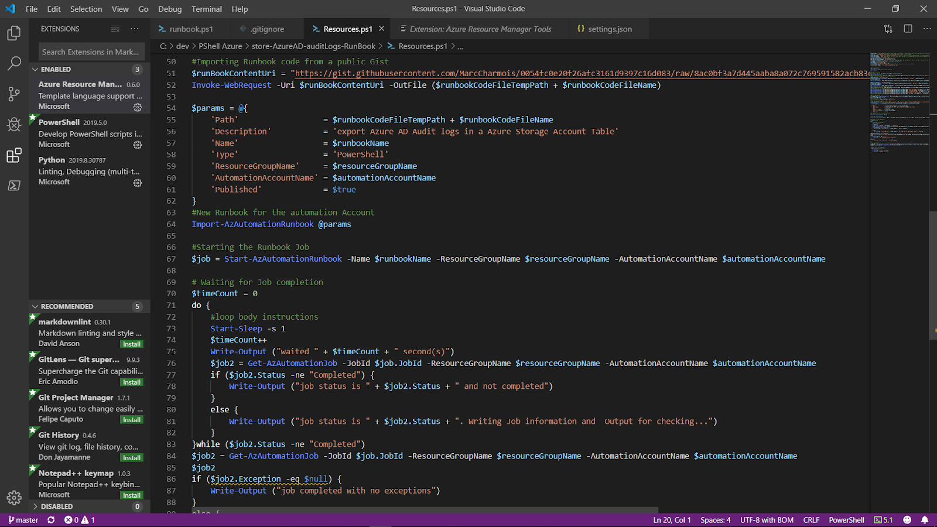The height and width of the screenshot is (527, 937).
Task: Open the Debug view in the activity bar
Action: [x=14, y=124]
